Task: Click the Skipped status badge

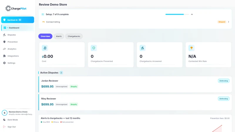Action: [222, 22]
